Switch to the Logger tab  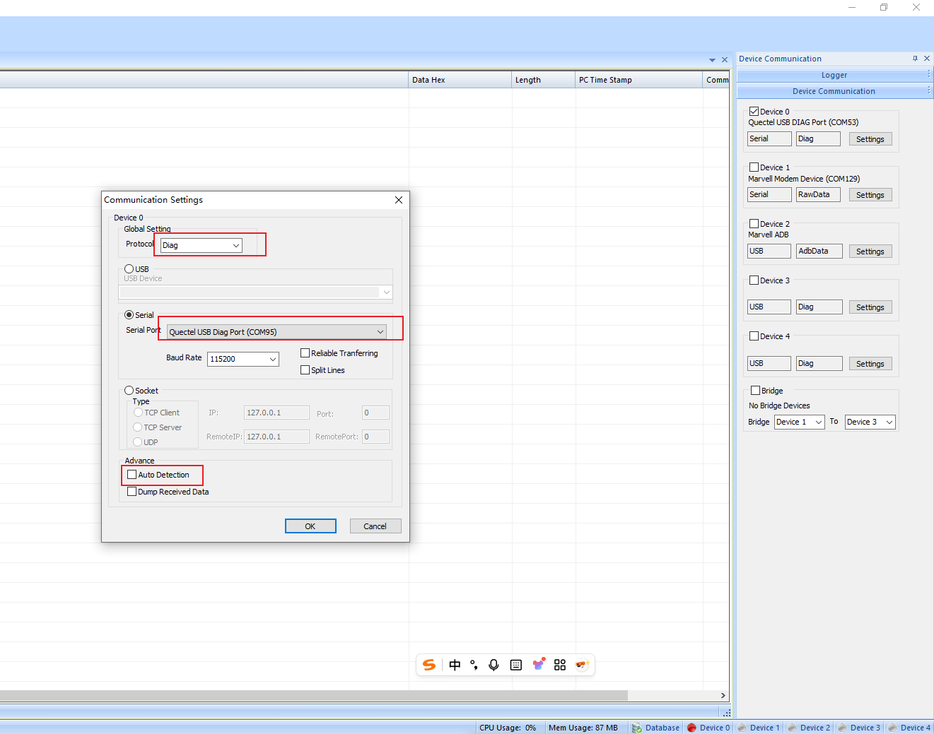point(834,75)
